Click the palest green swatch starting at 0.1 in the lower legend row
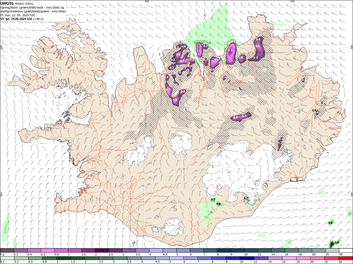Image resolution: width=353 pixels, height=264 pixels. (x=7, y=258)
